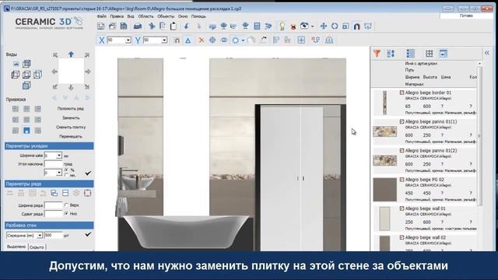The width and height of the screenshot is (498, 280).
Task: Open the Y value dropdown
Action: 164,40
